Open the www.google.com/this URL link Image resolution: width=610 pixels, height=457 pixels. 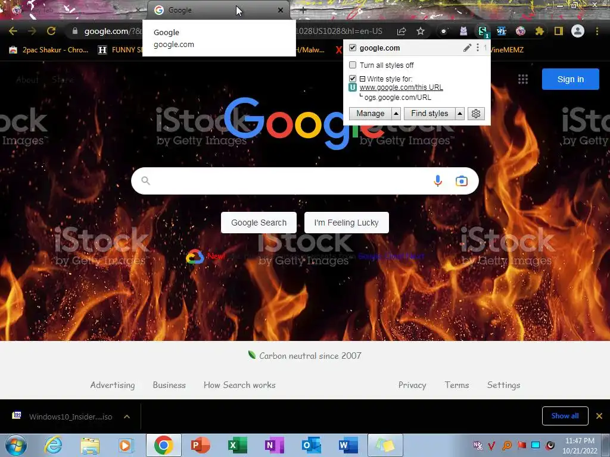coord(401,87)
